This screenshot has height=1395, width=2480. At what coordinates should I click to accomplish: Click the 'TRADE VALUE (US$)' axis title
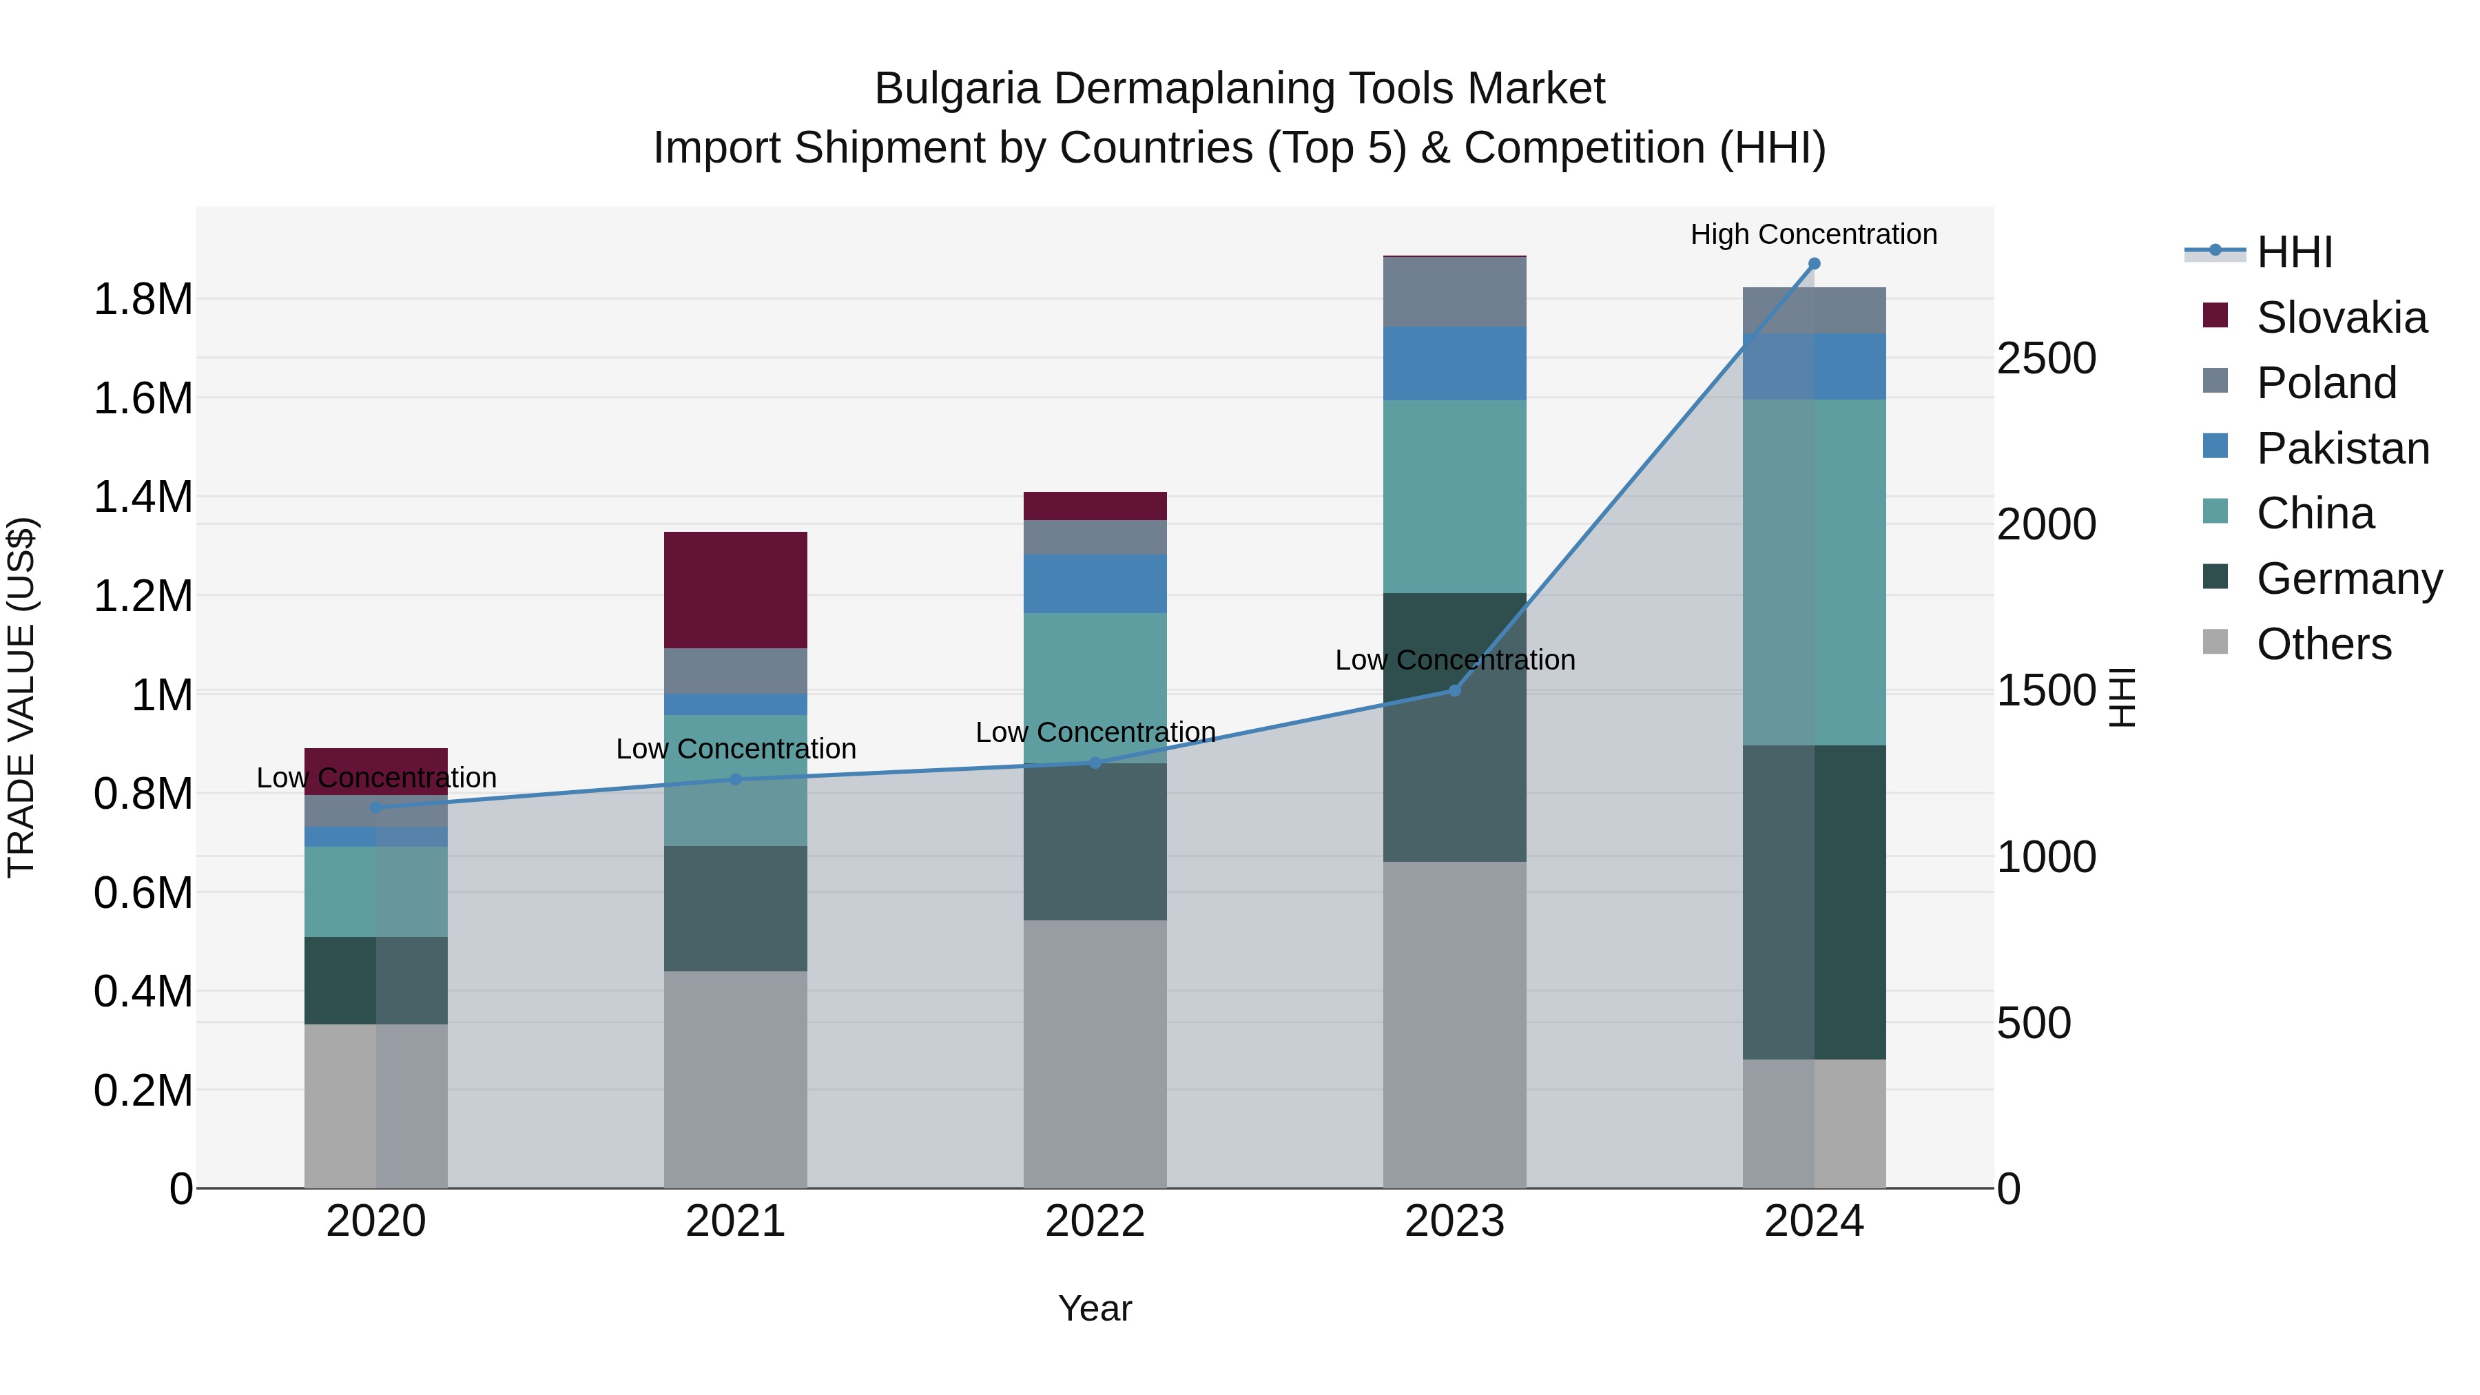pos(21,697)
